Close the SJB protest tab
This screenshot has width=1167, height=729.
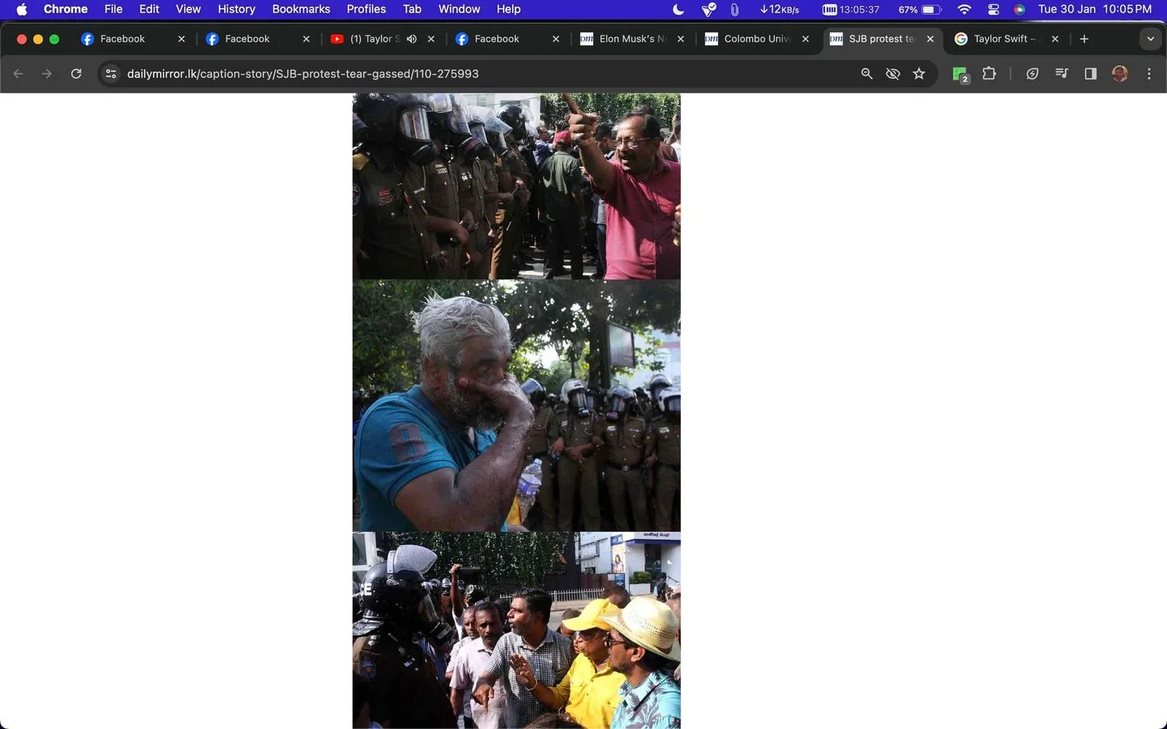coord(930,39)
